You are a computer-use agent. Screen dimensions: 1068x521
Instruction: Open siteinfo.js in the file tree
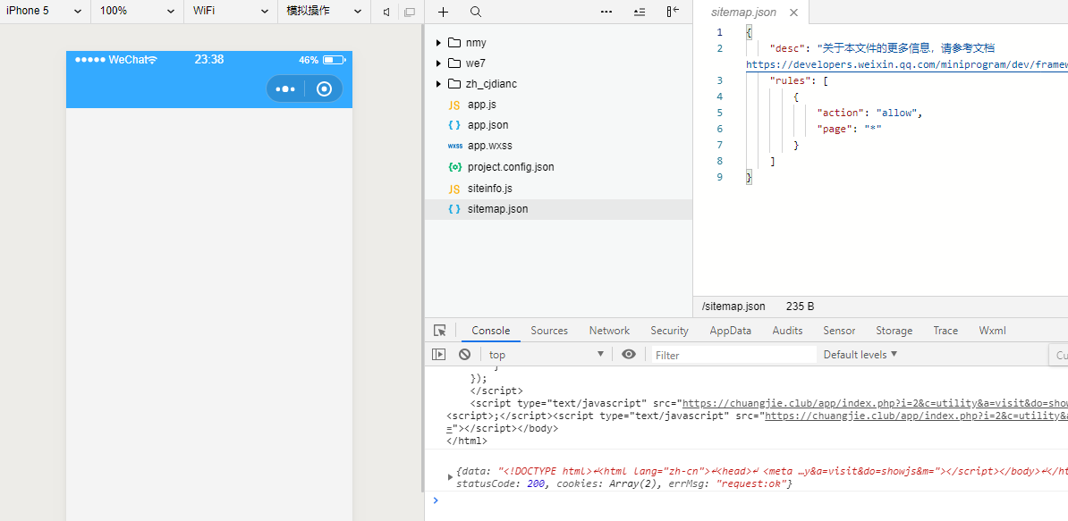click(558, 189)
